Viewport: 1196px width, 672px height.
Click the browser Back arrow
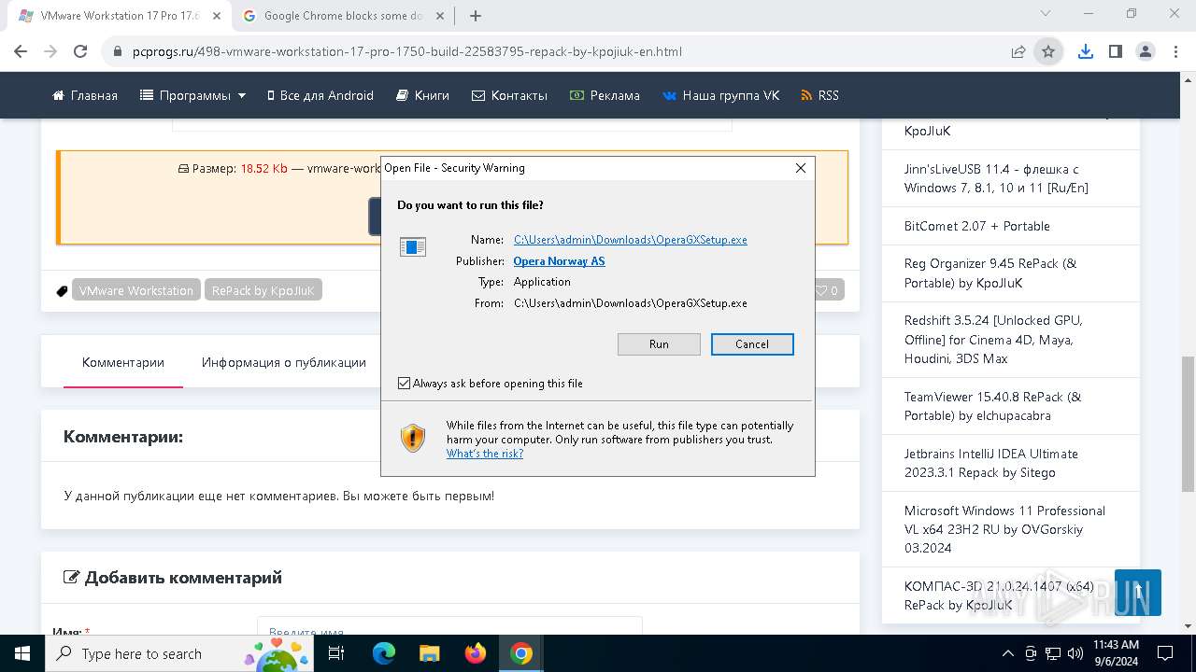[x=21, y=51]
